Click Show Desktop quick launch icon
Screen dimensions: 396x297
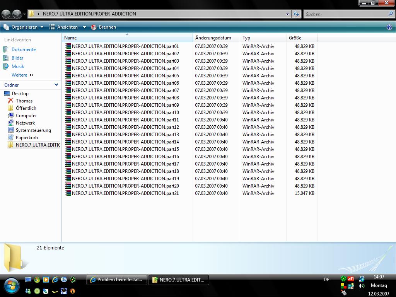coord(28,280)
